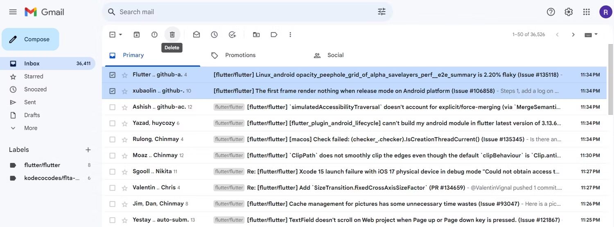Open the select-all checkbox dropdown arrow
614x227 pixels.
[121, 35]
